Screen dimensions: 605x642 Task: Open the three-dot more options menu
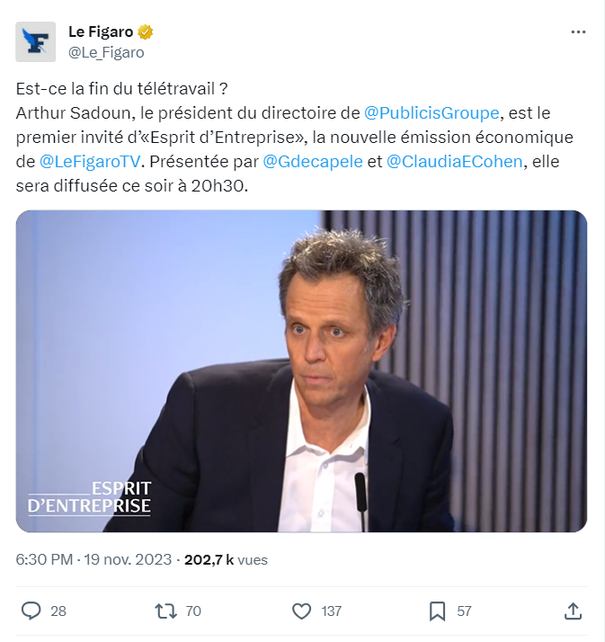[x=578, y=32]
